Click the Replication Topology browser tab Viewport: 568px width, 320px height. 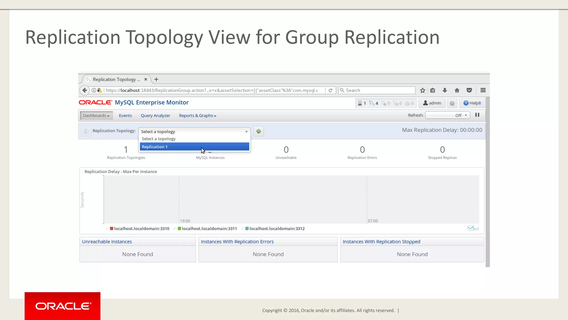point(116,79)
